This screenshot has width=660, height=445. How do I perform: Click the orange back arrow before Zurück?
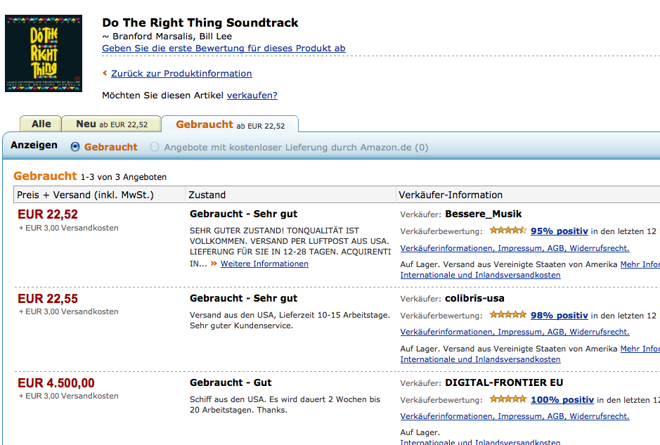coord(105,73)
